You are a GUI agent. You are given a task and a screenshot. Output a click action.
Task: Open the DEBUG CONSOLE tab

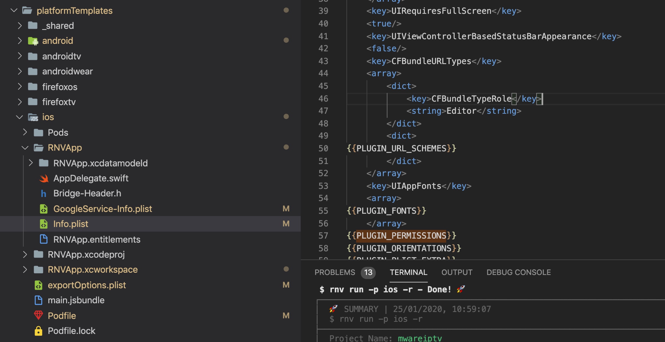click(x=518, y=272)
